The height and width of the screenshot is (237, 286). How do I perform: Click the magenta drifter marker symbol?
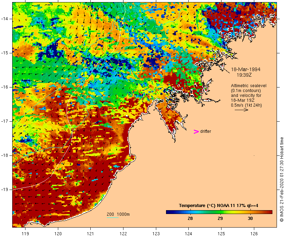[196, 131]
